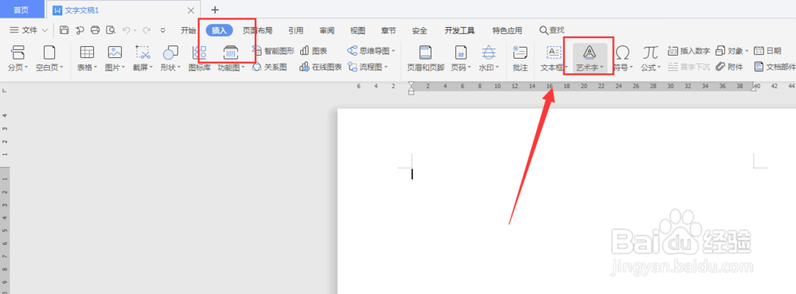Click the Print icon in quick access toolbar
Viewport: 796px width, 294px height.
coord(95,30)
